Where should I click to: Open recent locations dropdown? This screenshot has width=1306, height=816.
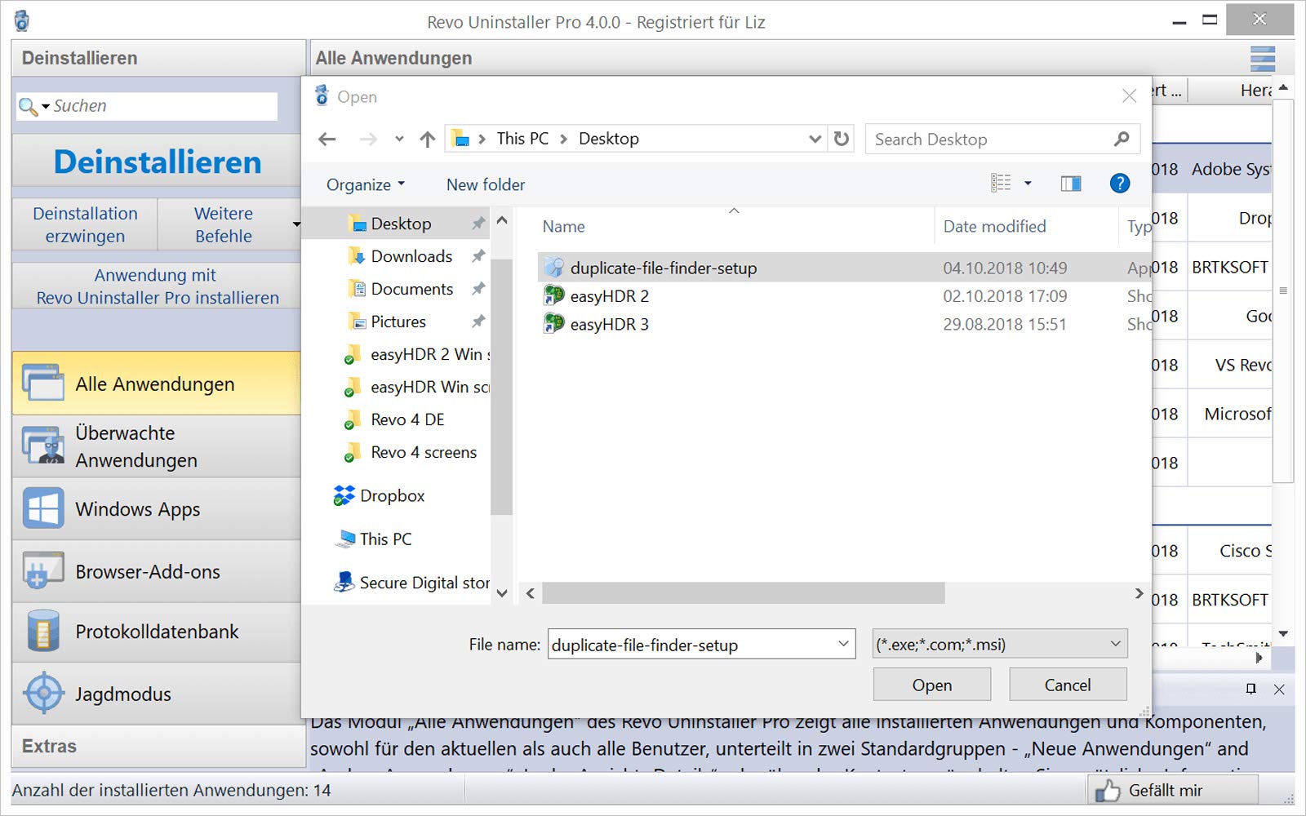(x=399, y=140)
